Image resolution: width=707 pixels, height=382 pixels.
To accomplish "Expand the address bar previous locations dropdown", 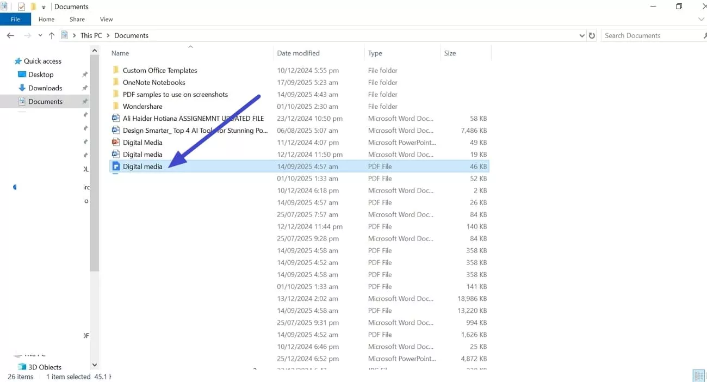I will 582,35.
